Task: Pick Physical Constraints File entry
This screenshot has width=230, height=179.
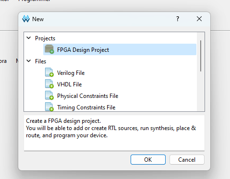Action: pos(87,96)
